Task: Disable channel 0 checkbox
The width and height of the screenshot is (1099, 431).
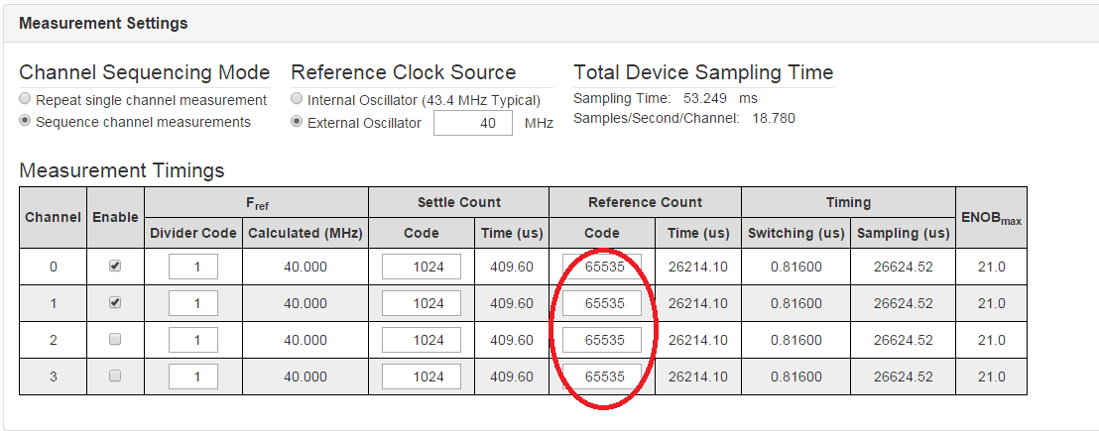Action: [x=115, y=266]
